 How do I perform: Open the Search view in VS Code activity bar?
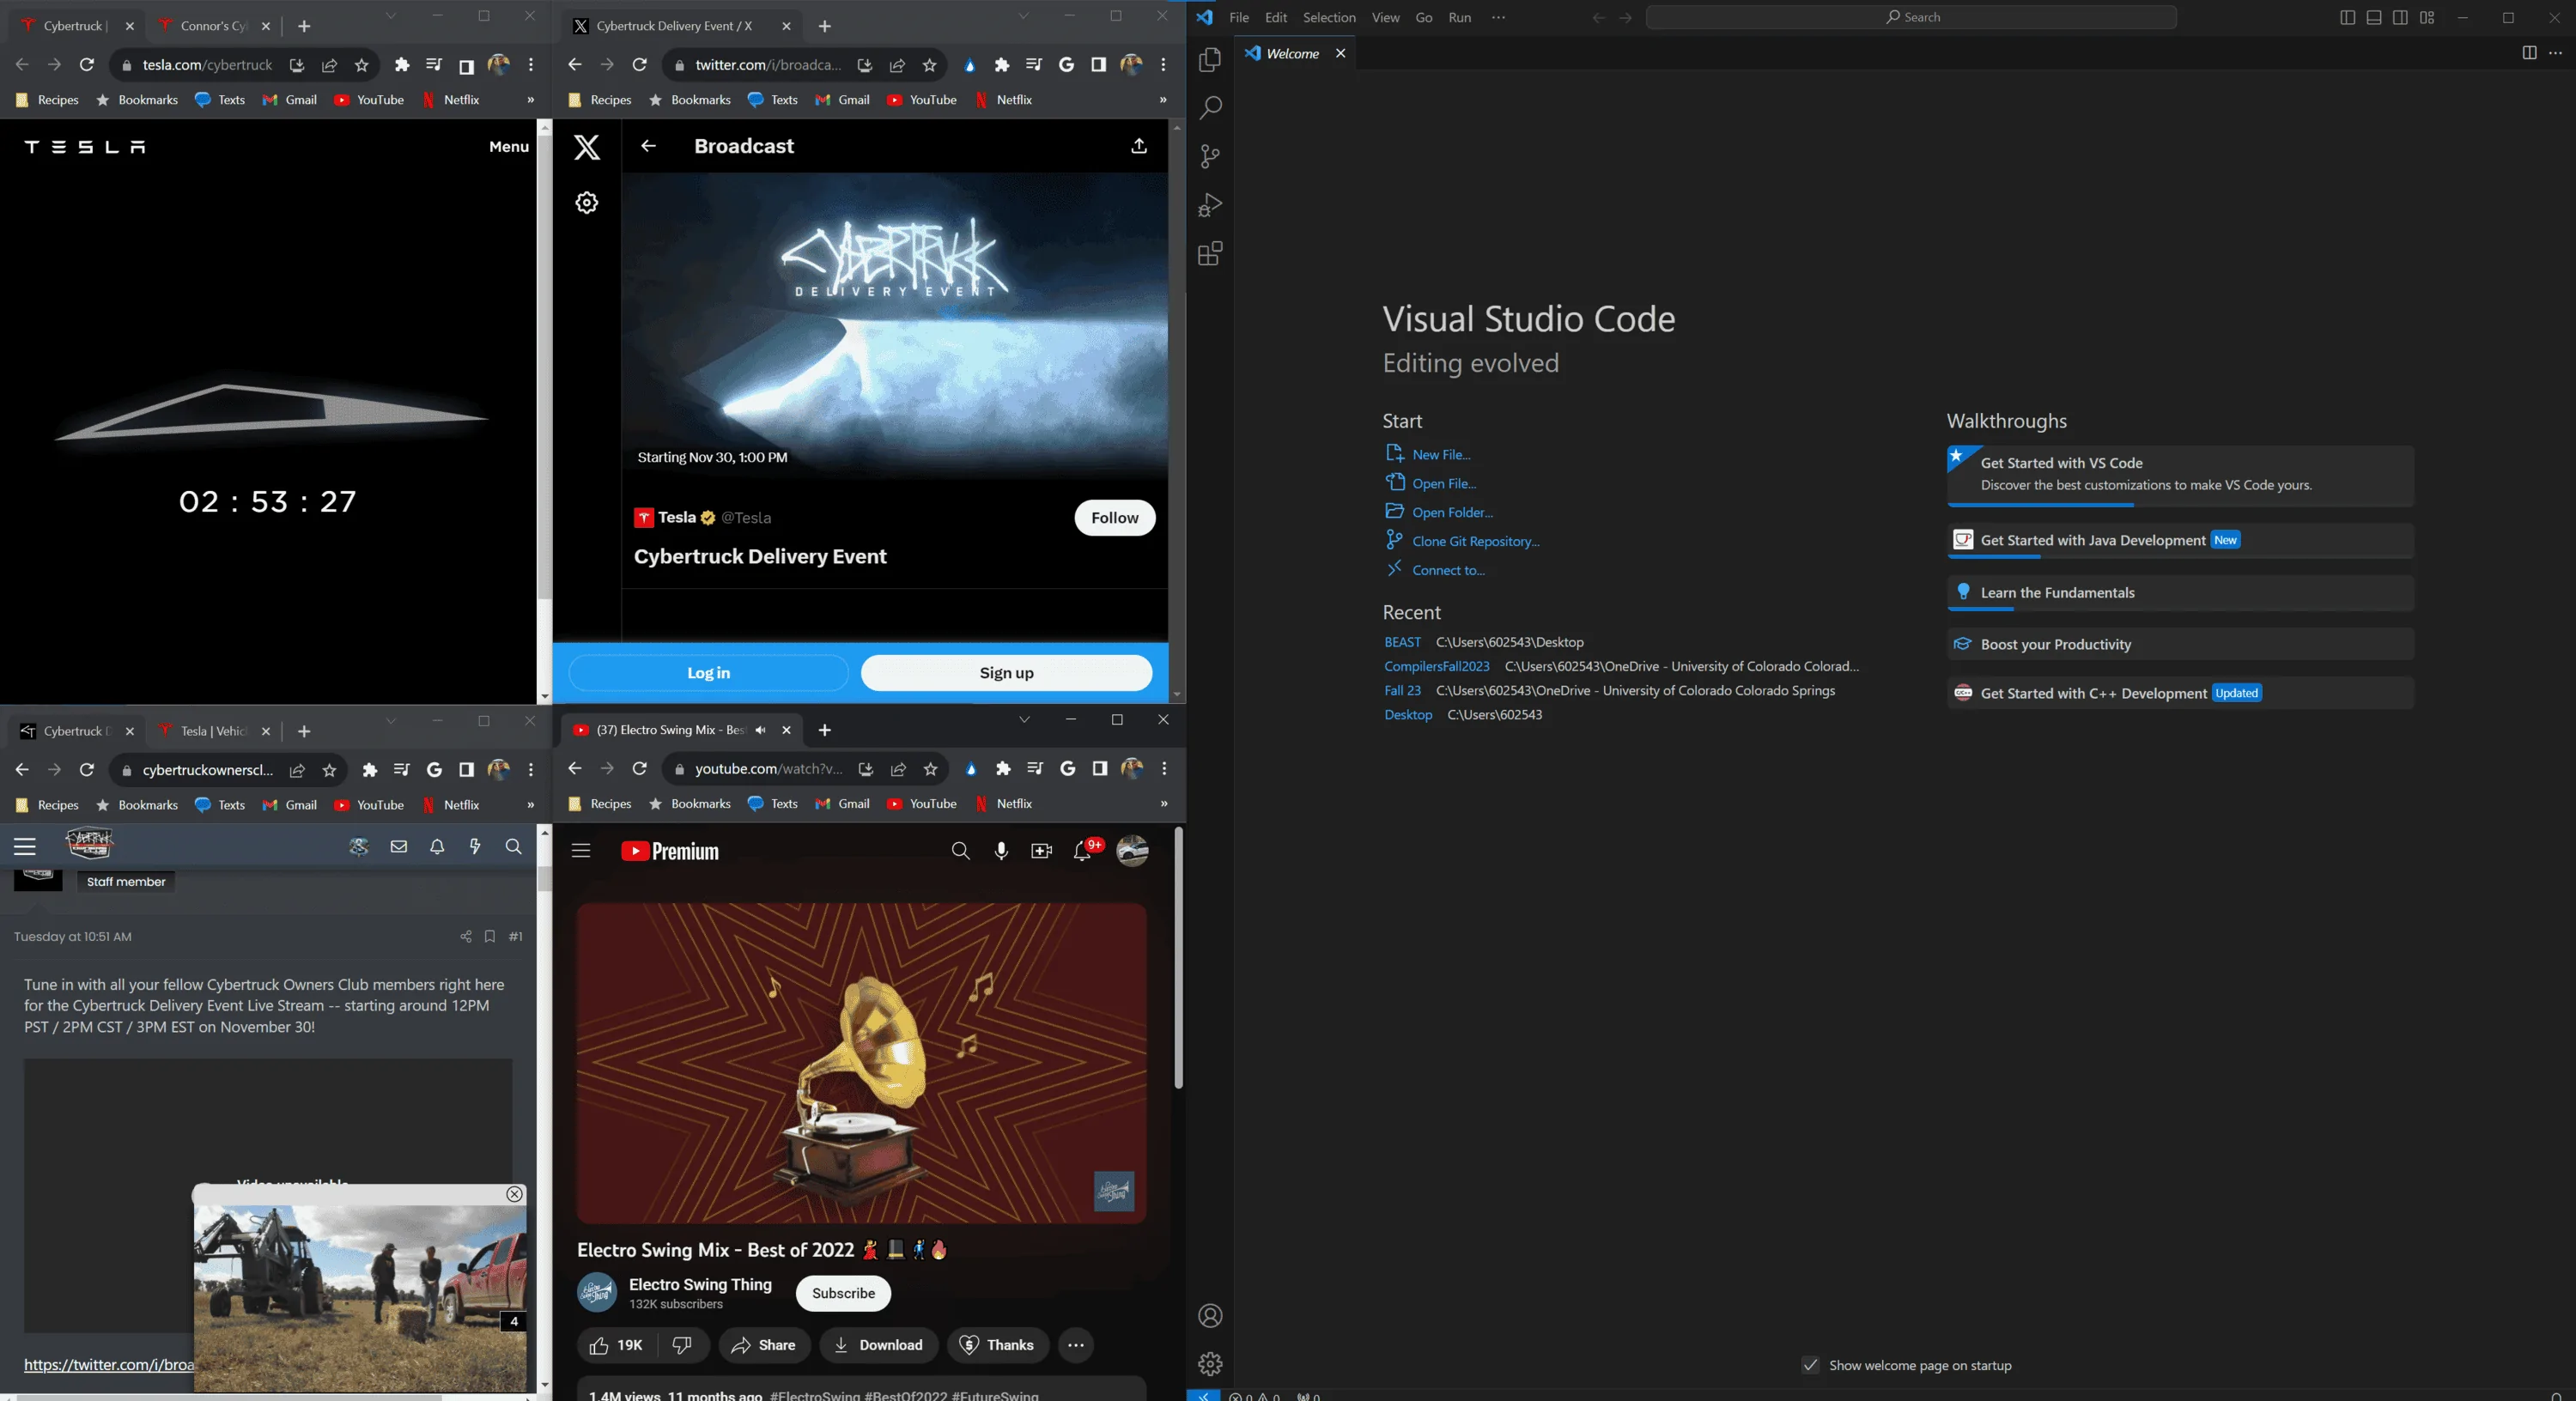(1210, 108)
